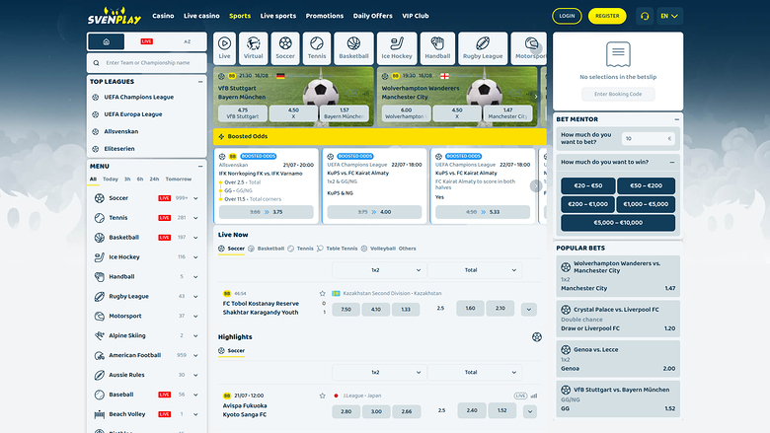Click Enter Booking Code button
770x433 pixels.
pos(618,94)
